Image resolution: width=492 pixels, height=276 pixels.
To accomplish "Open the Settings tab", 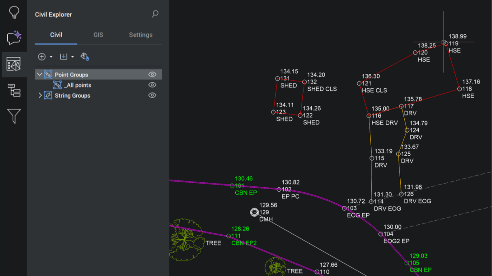I will tap(141, 35).
